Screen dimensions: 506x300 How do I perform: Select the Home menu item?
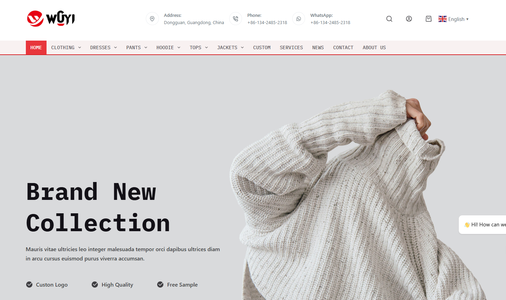(x=36, y=47)
